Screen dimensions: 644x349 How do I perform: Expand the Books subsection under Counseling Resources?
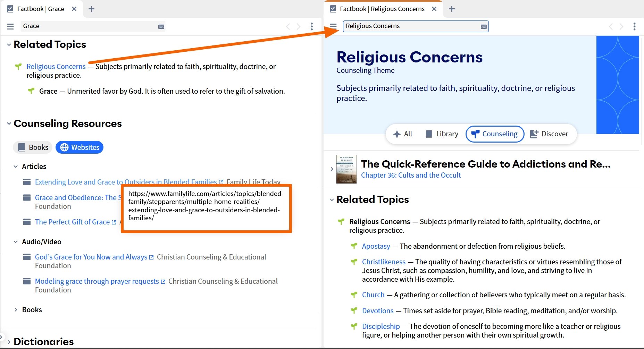coord(15,309)
